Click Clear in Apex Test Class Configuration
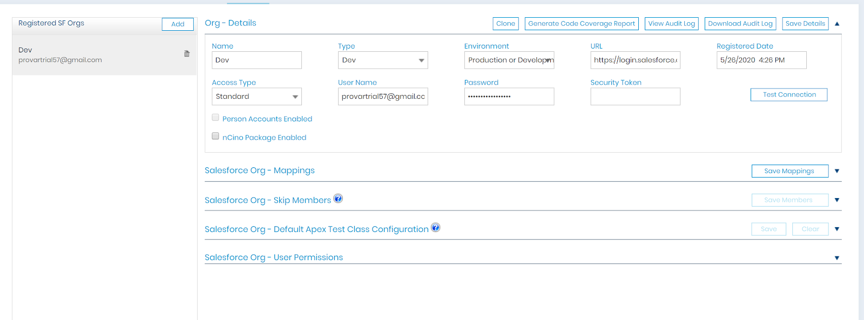The height and width of the screenshot is (320, 864). pos(811,229)
